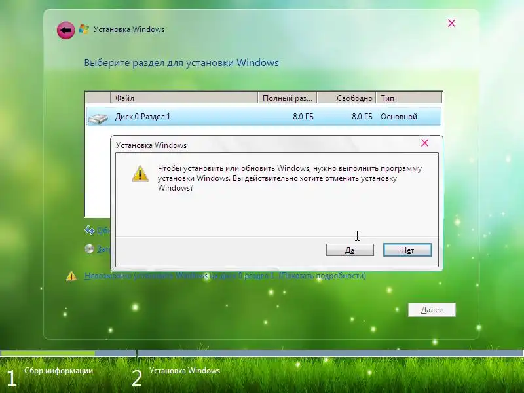Click the Сбор информации step label
Screen dimensions: 524x393
pyautogui.click(x=58, y=371)
